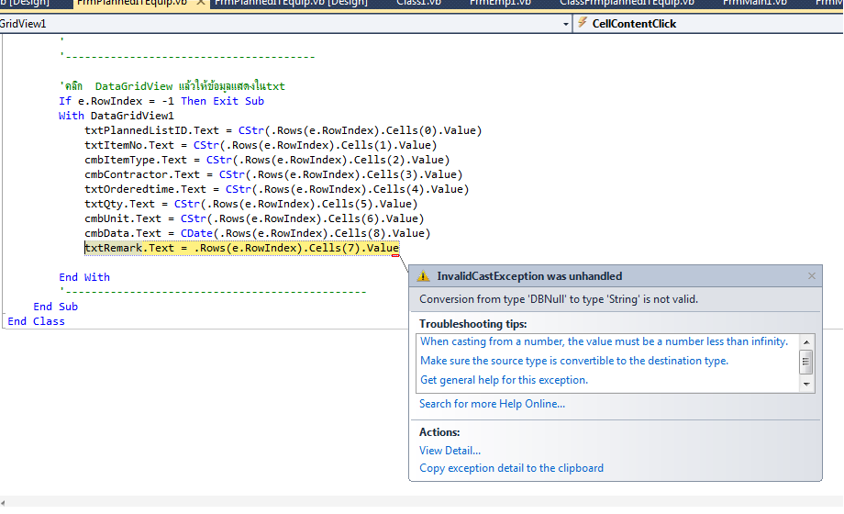
Task: Click the highlighted txtRemark.Text code line
Action: pyautogui.click(x=241, y=248)
